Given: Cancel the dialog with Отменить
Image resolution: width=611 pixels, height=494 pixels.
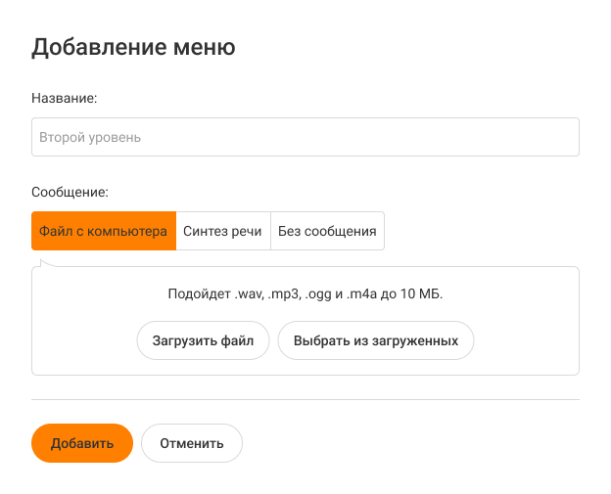Looking at the screenshot, I should (192, 443).
